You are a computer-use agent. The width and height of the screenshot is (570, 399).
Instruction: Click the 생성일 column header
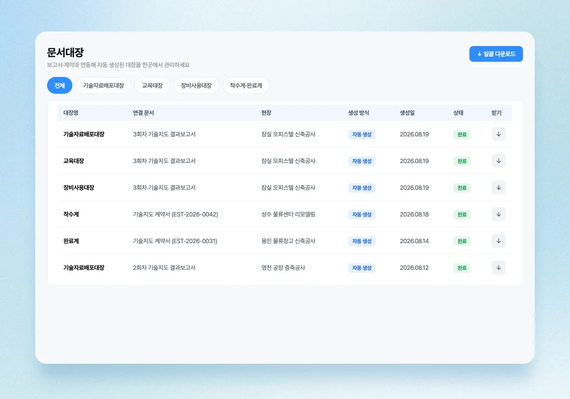click(408, 113)
